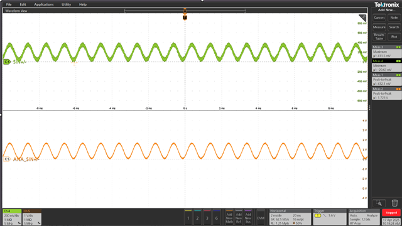Image resolution: width=402 pixels, height=226 pixels.
Task: Click the Cursors button
Action: tap(379, 18)
